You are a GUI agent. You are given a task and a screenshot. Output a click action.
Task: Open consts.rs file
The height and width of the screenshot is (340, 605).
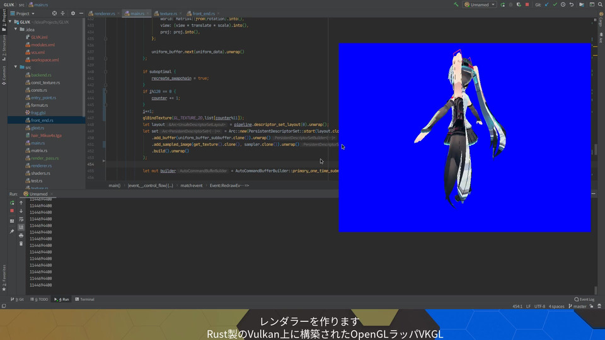pos(39,90)
